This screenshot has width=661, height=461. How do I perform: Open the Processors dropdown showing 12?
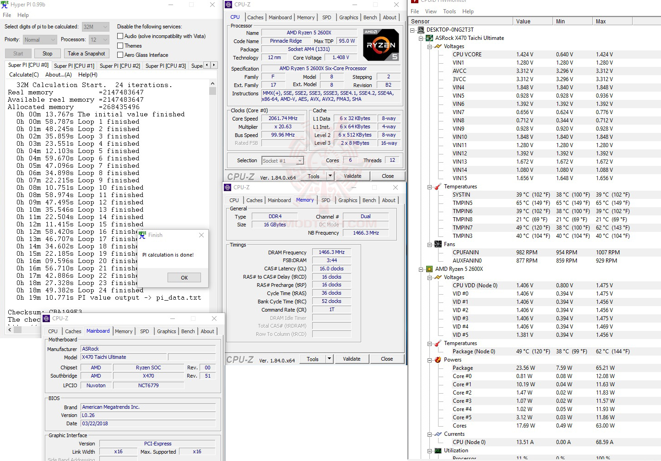click(x=98, y=40)
